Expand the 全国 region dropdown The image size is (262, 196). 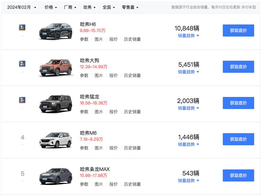tap(109, 7)
